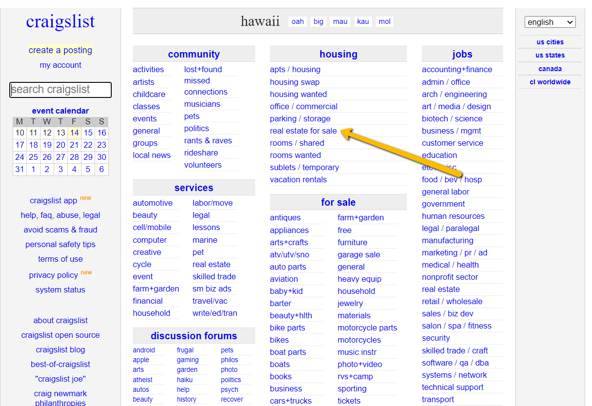This screenshot has width=592, height=406.
Task: Open the housing section heading
Action: pos(338,54)
